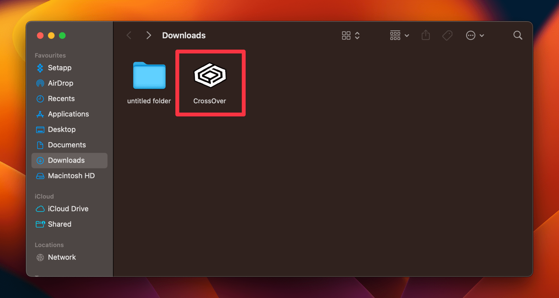Navigate back using the back arrow
559x298 pixels.
pos(129,35)
